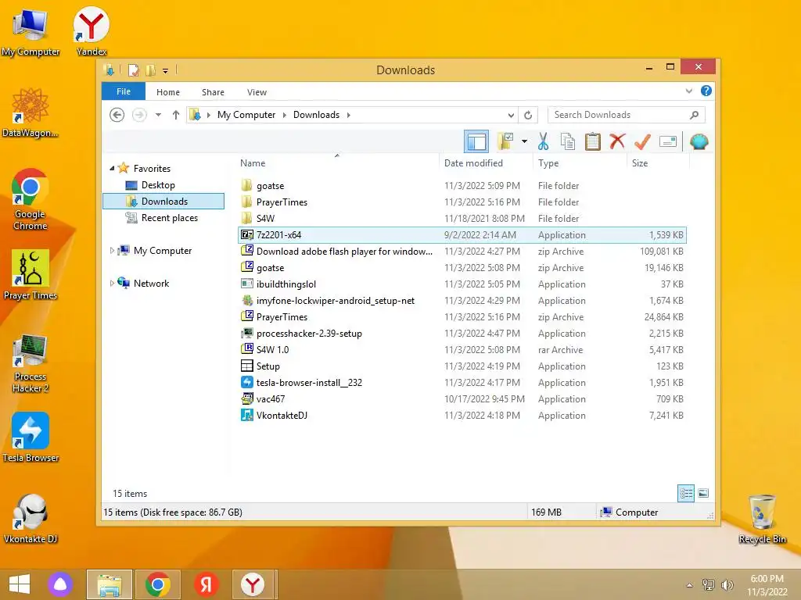
Task: Open the Windows Start button
Action: (20, 584)
